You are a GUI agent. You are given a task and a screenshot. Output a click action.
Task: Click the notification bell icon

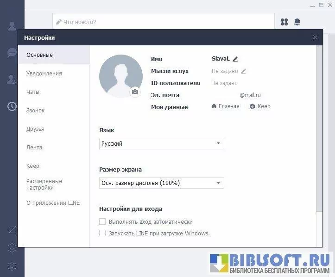pyautogui.click(x=297, y=22)
